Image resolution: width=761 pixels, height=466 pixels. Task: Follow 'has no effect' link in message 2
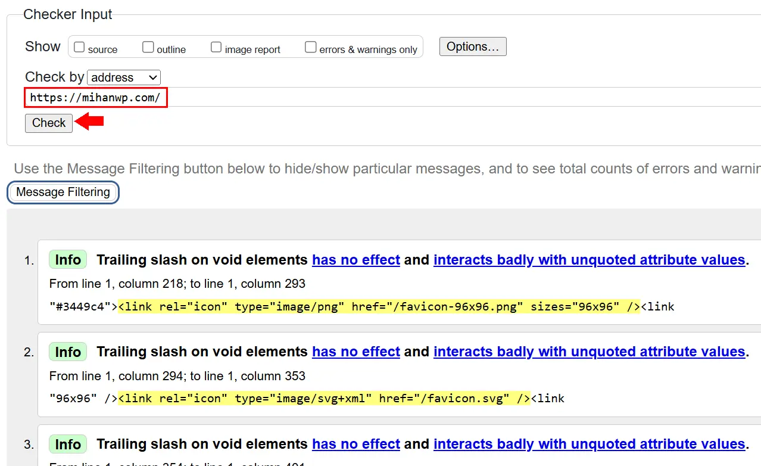356,352
